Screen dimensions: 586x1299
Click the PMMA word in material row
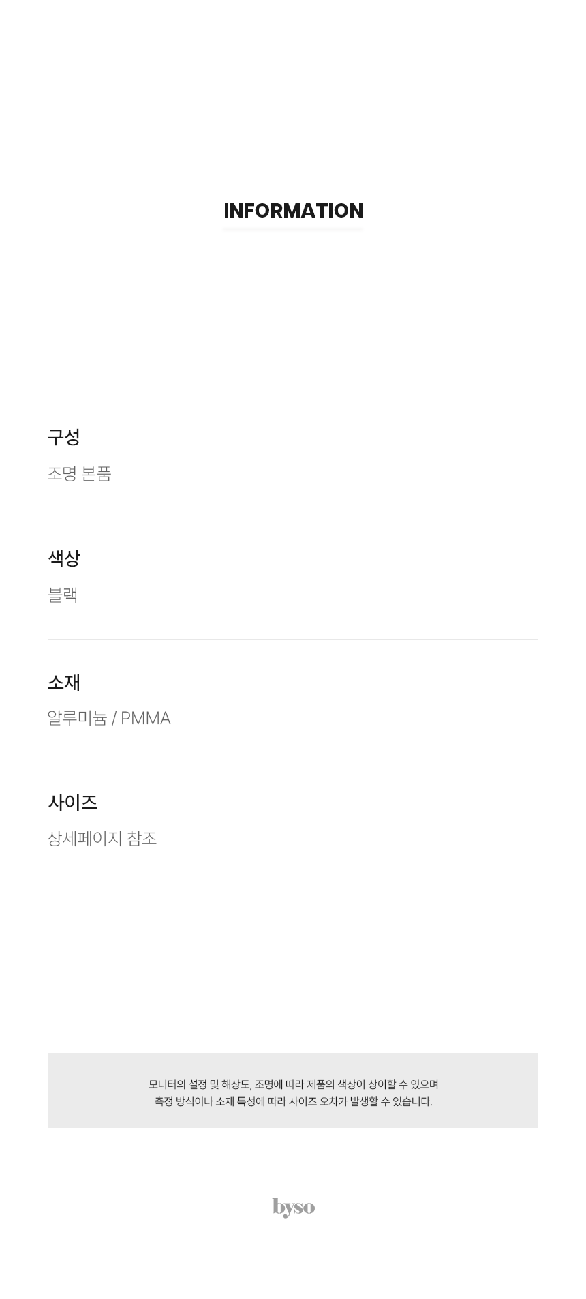pos(146,718)
